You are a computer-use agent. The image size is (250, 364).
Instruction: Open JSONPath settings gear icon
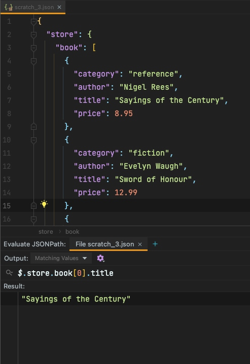[x=100, y=258]
